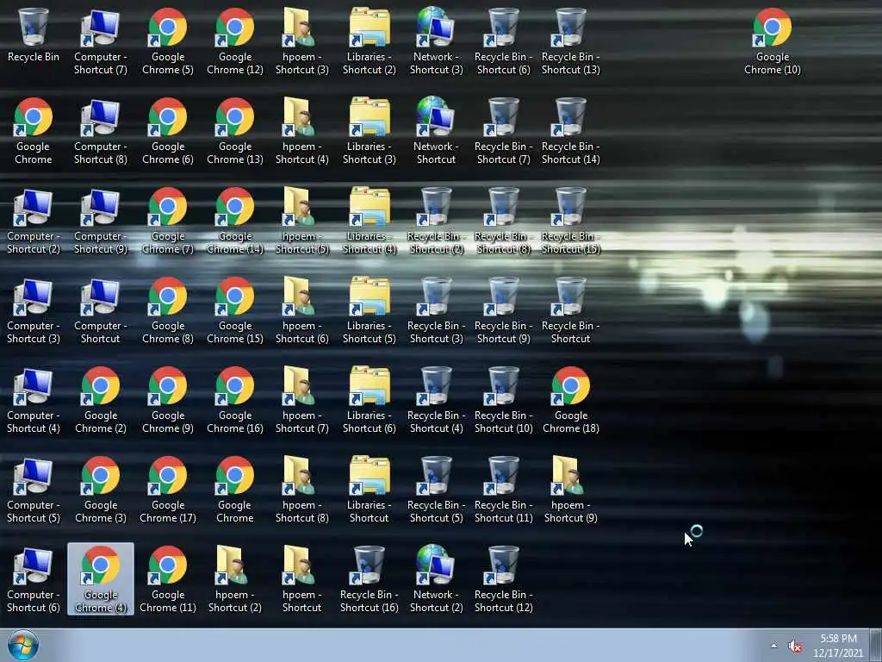Open the taskbar clock showing 5:58 PM
The image size is (882, 662).
point(838,646)
